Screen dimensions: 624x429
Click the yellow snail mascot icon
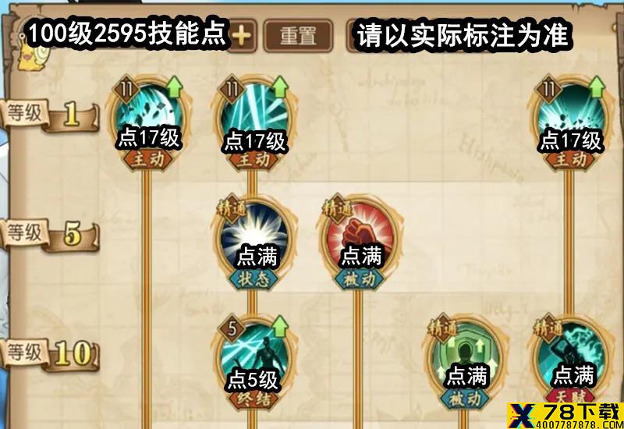point(33,55)
